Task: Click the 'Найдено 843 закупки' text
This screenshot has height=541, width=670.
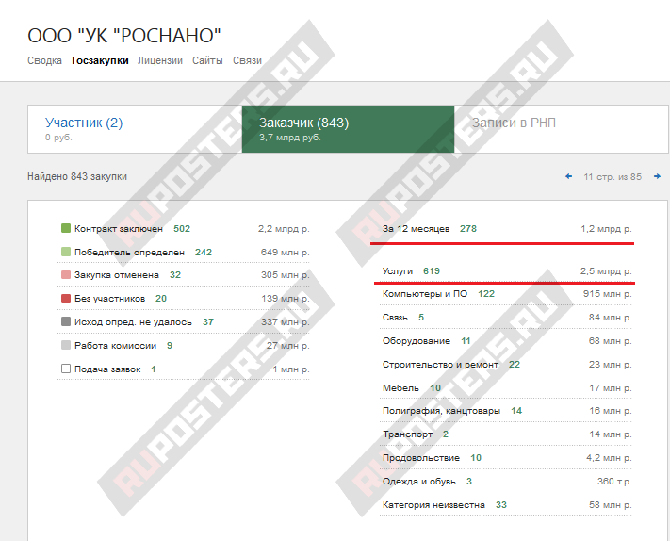Action: (77, 176)
